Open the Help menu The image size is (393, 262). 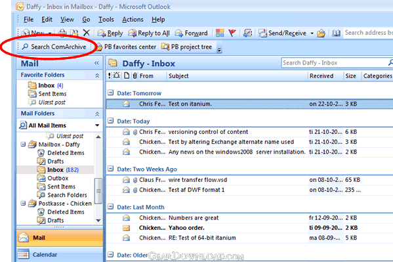(x=158, y=20)
